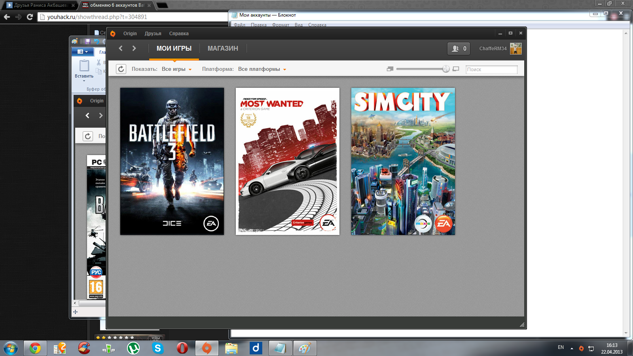Open the friends counter button showing 0

coord(459,49)
